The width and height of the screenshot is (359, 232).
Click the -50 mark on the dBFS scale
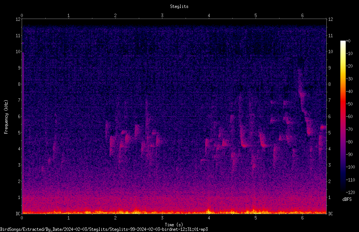[349, 104]
